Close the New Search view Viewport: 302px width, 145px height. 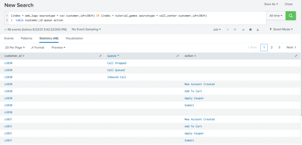tap(289, 4)
